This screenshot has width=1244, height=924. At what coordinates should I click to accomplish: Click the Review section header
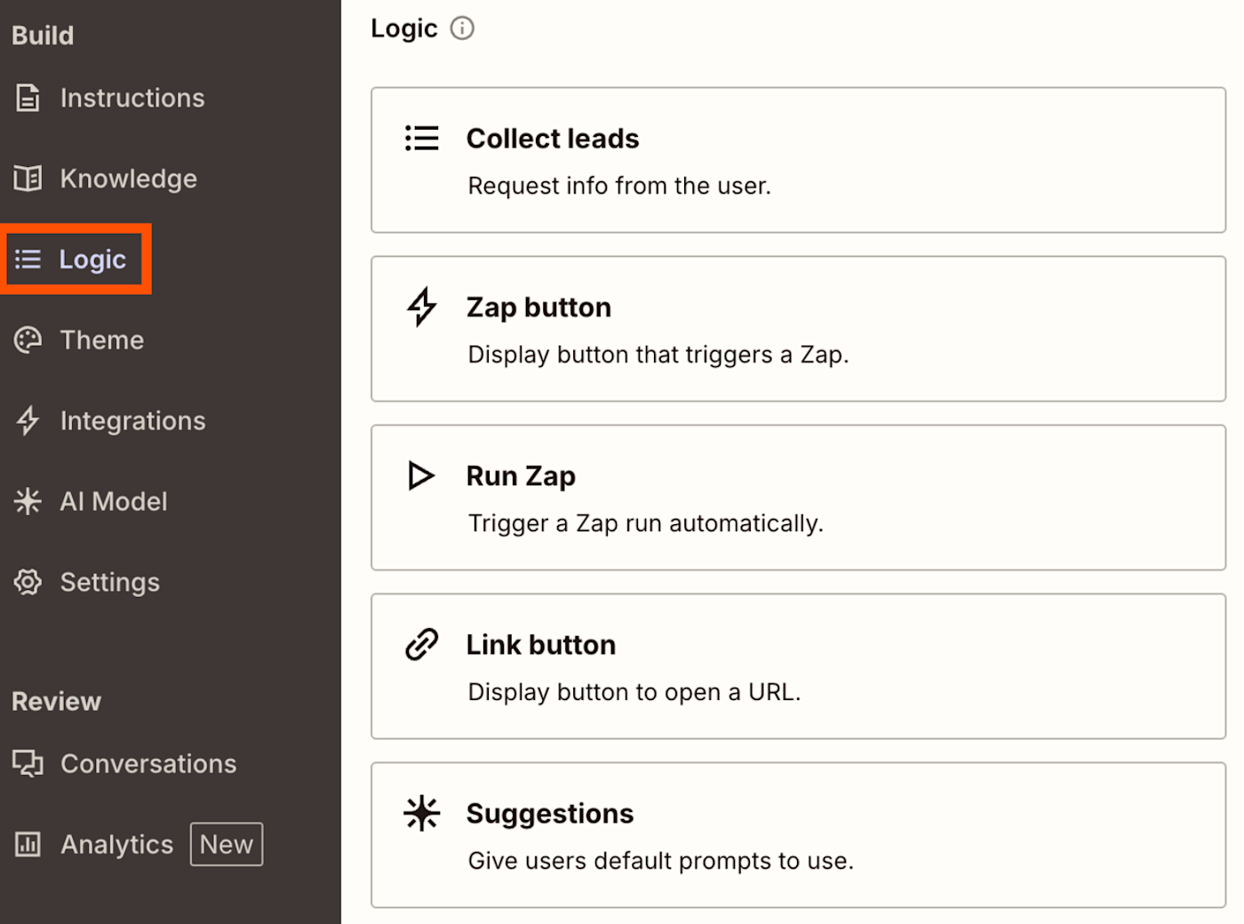pos(57,702)
